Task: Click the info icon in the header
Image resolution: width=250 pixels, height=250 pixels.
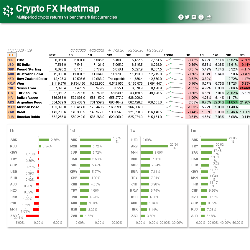Action: (x=201, y=17)
